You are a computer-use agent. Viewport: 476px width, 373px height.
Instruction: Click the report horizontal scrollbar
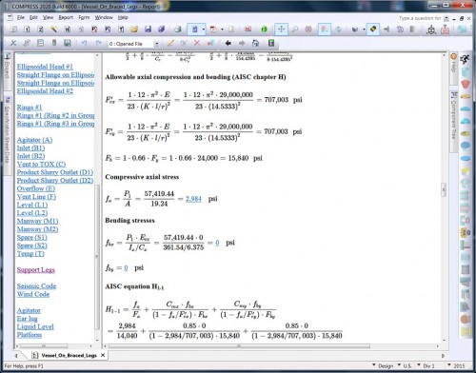239,346
